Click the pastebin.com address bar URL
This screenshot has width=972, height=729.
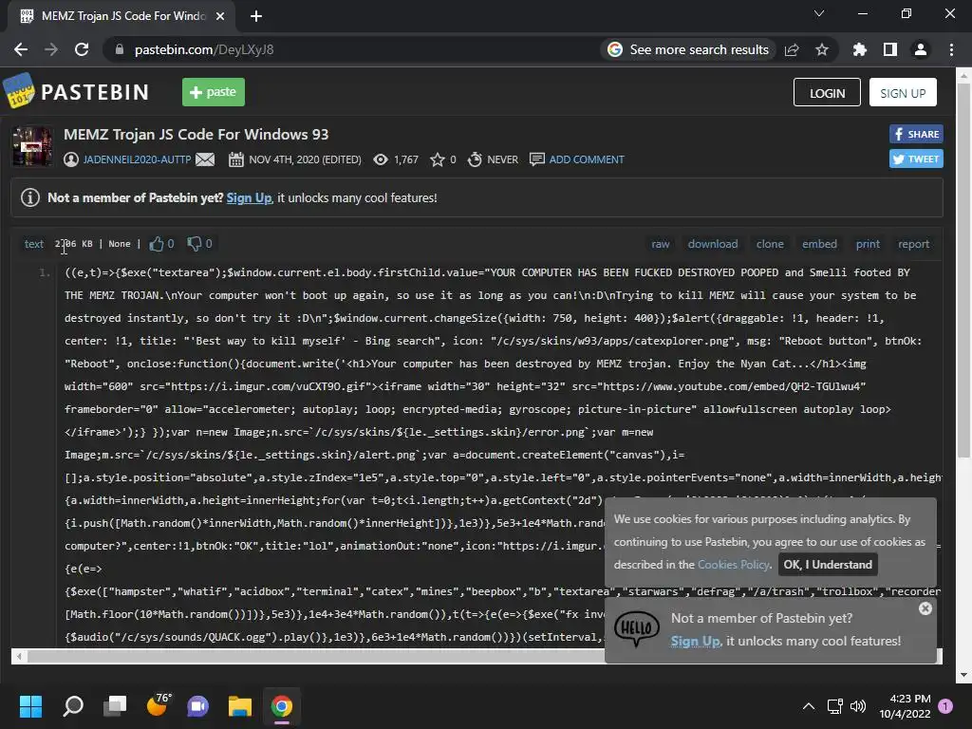coord(204,49)
